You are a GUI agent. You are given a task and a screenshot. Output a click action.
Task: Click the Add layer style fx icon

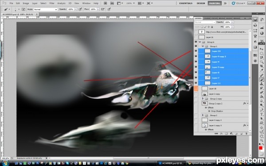coord(221,134)
